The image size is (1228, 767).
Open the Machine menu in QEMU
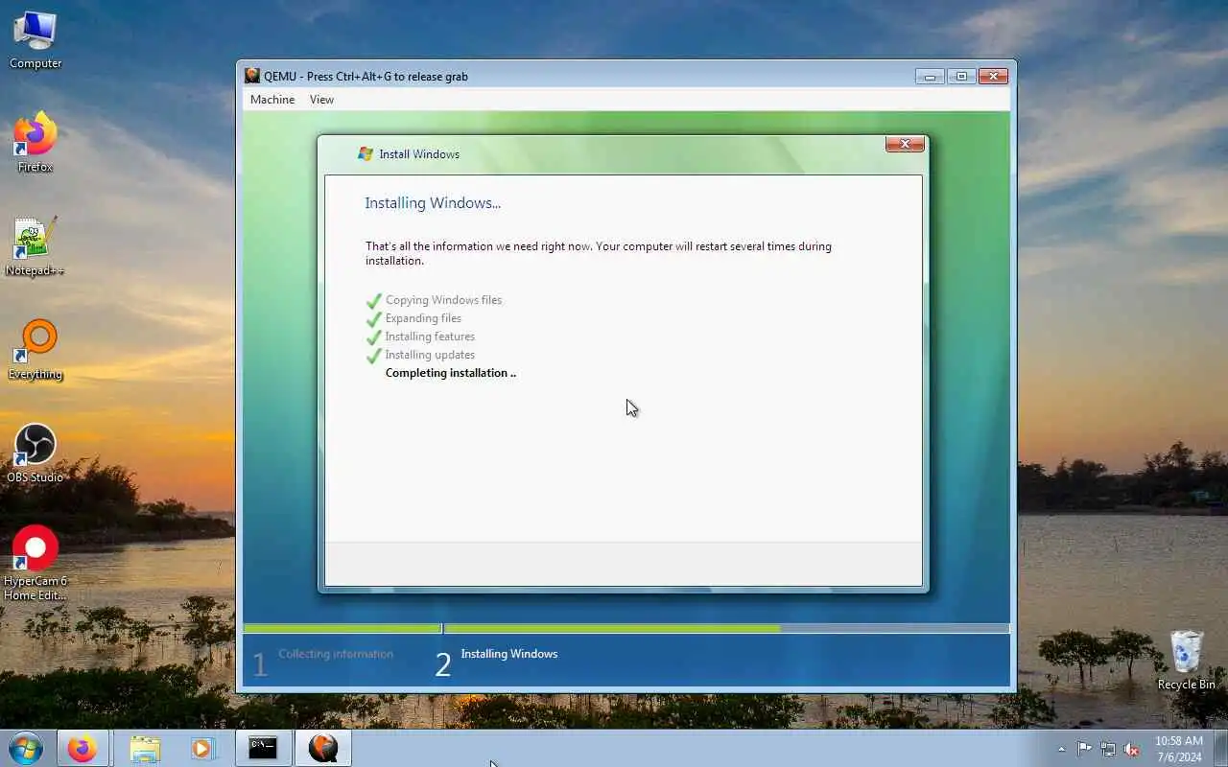[x=272, y=100]
